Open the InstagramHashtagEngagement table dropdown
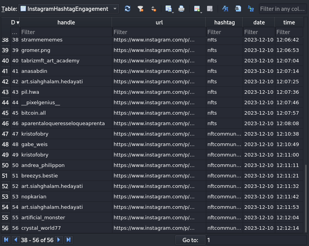The width and height of the screenshot is (309, 246). (68, 9)
